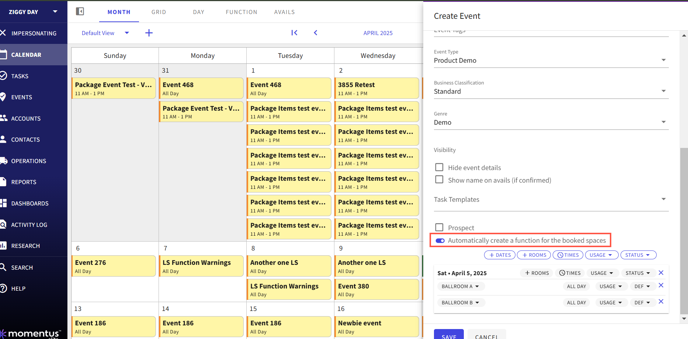Jump to first month arrow icon
Viewport: 688px width, 339px height.
(x=294, y=33)
